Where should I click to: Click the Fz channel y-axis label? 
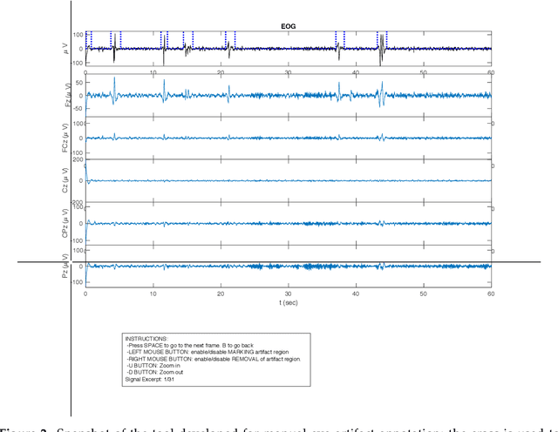(67, 95)
